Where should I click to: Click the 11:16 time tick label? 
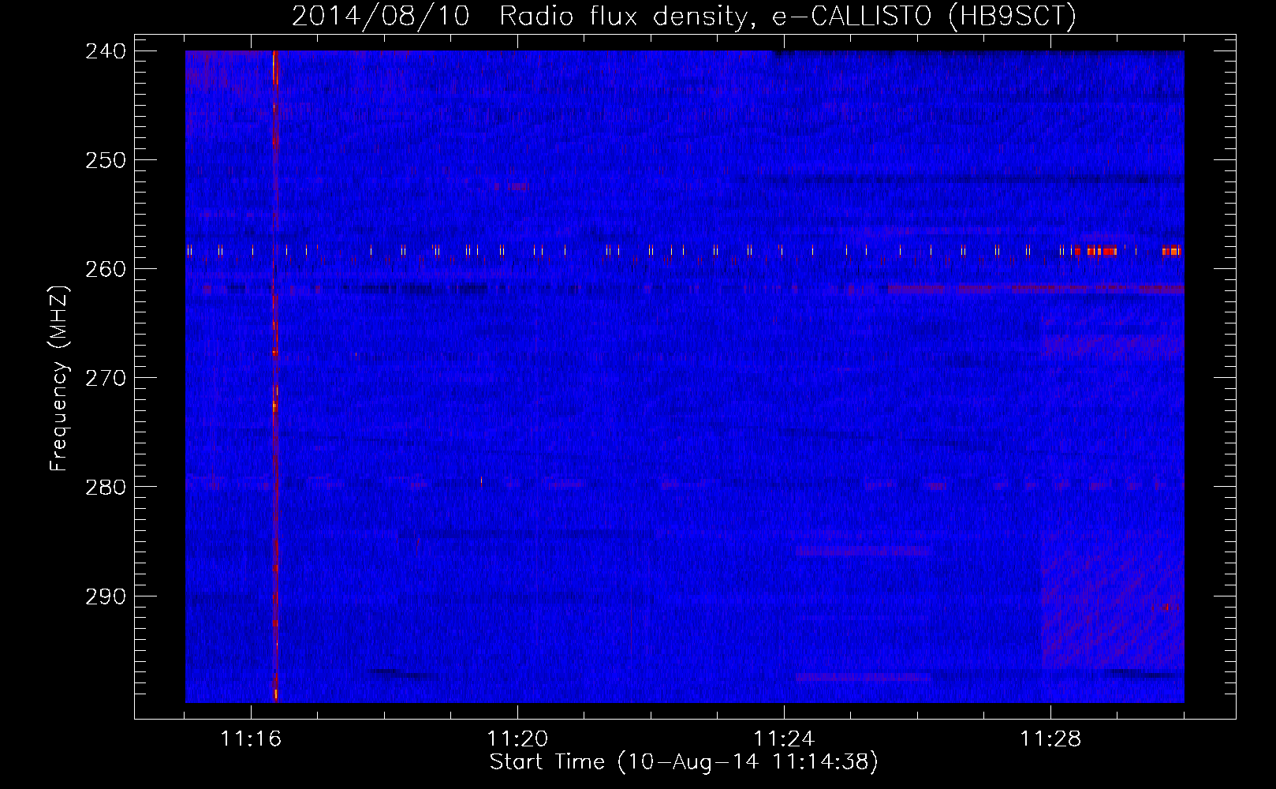click(251, 739)
